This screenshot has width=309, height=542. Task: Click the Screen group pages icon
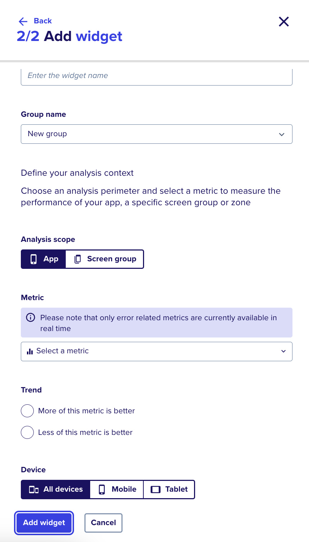tap(77, 259)
